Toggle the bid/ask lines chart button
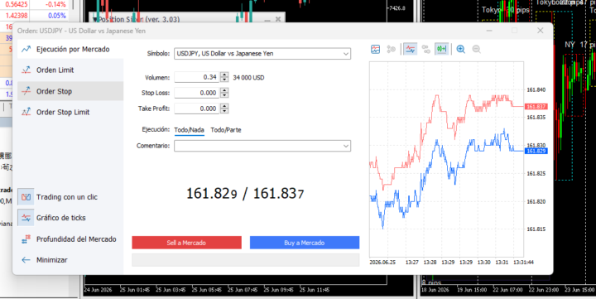596x299 pixels. (410, 49)
